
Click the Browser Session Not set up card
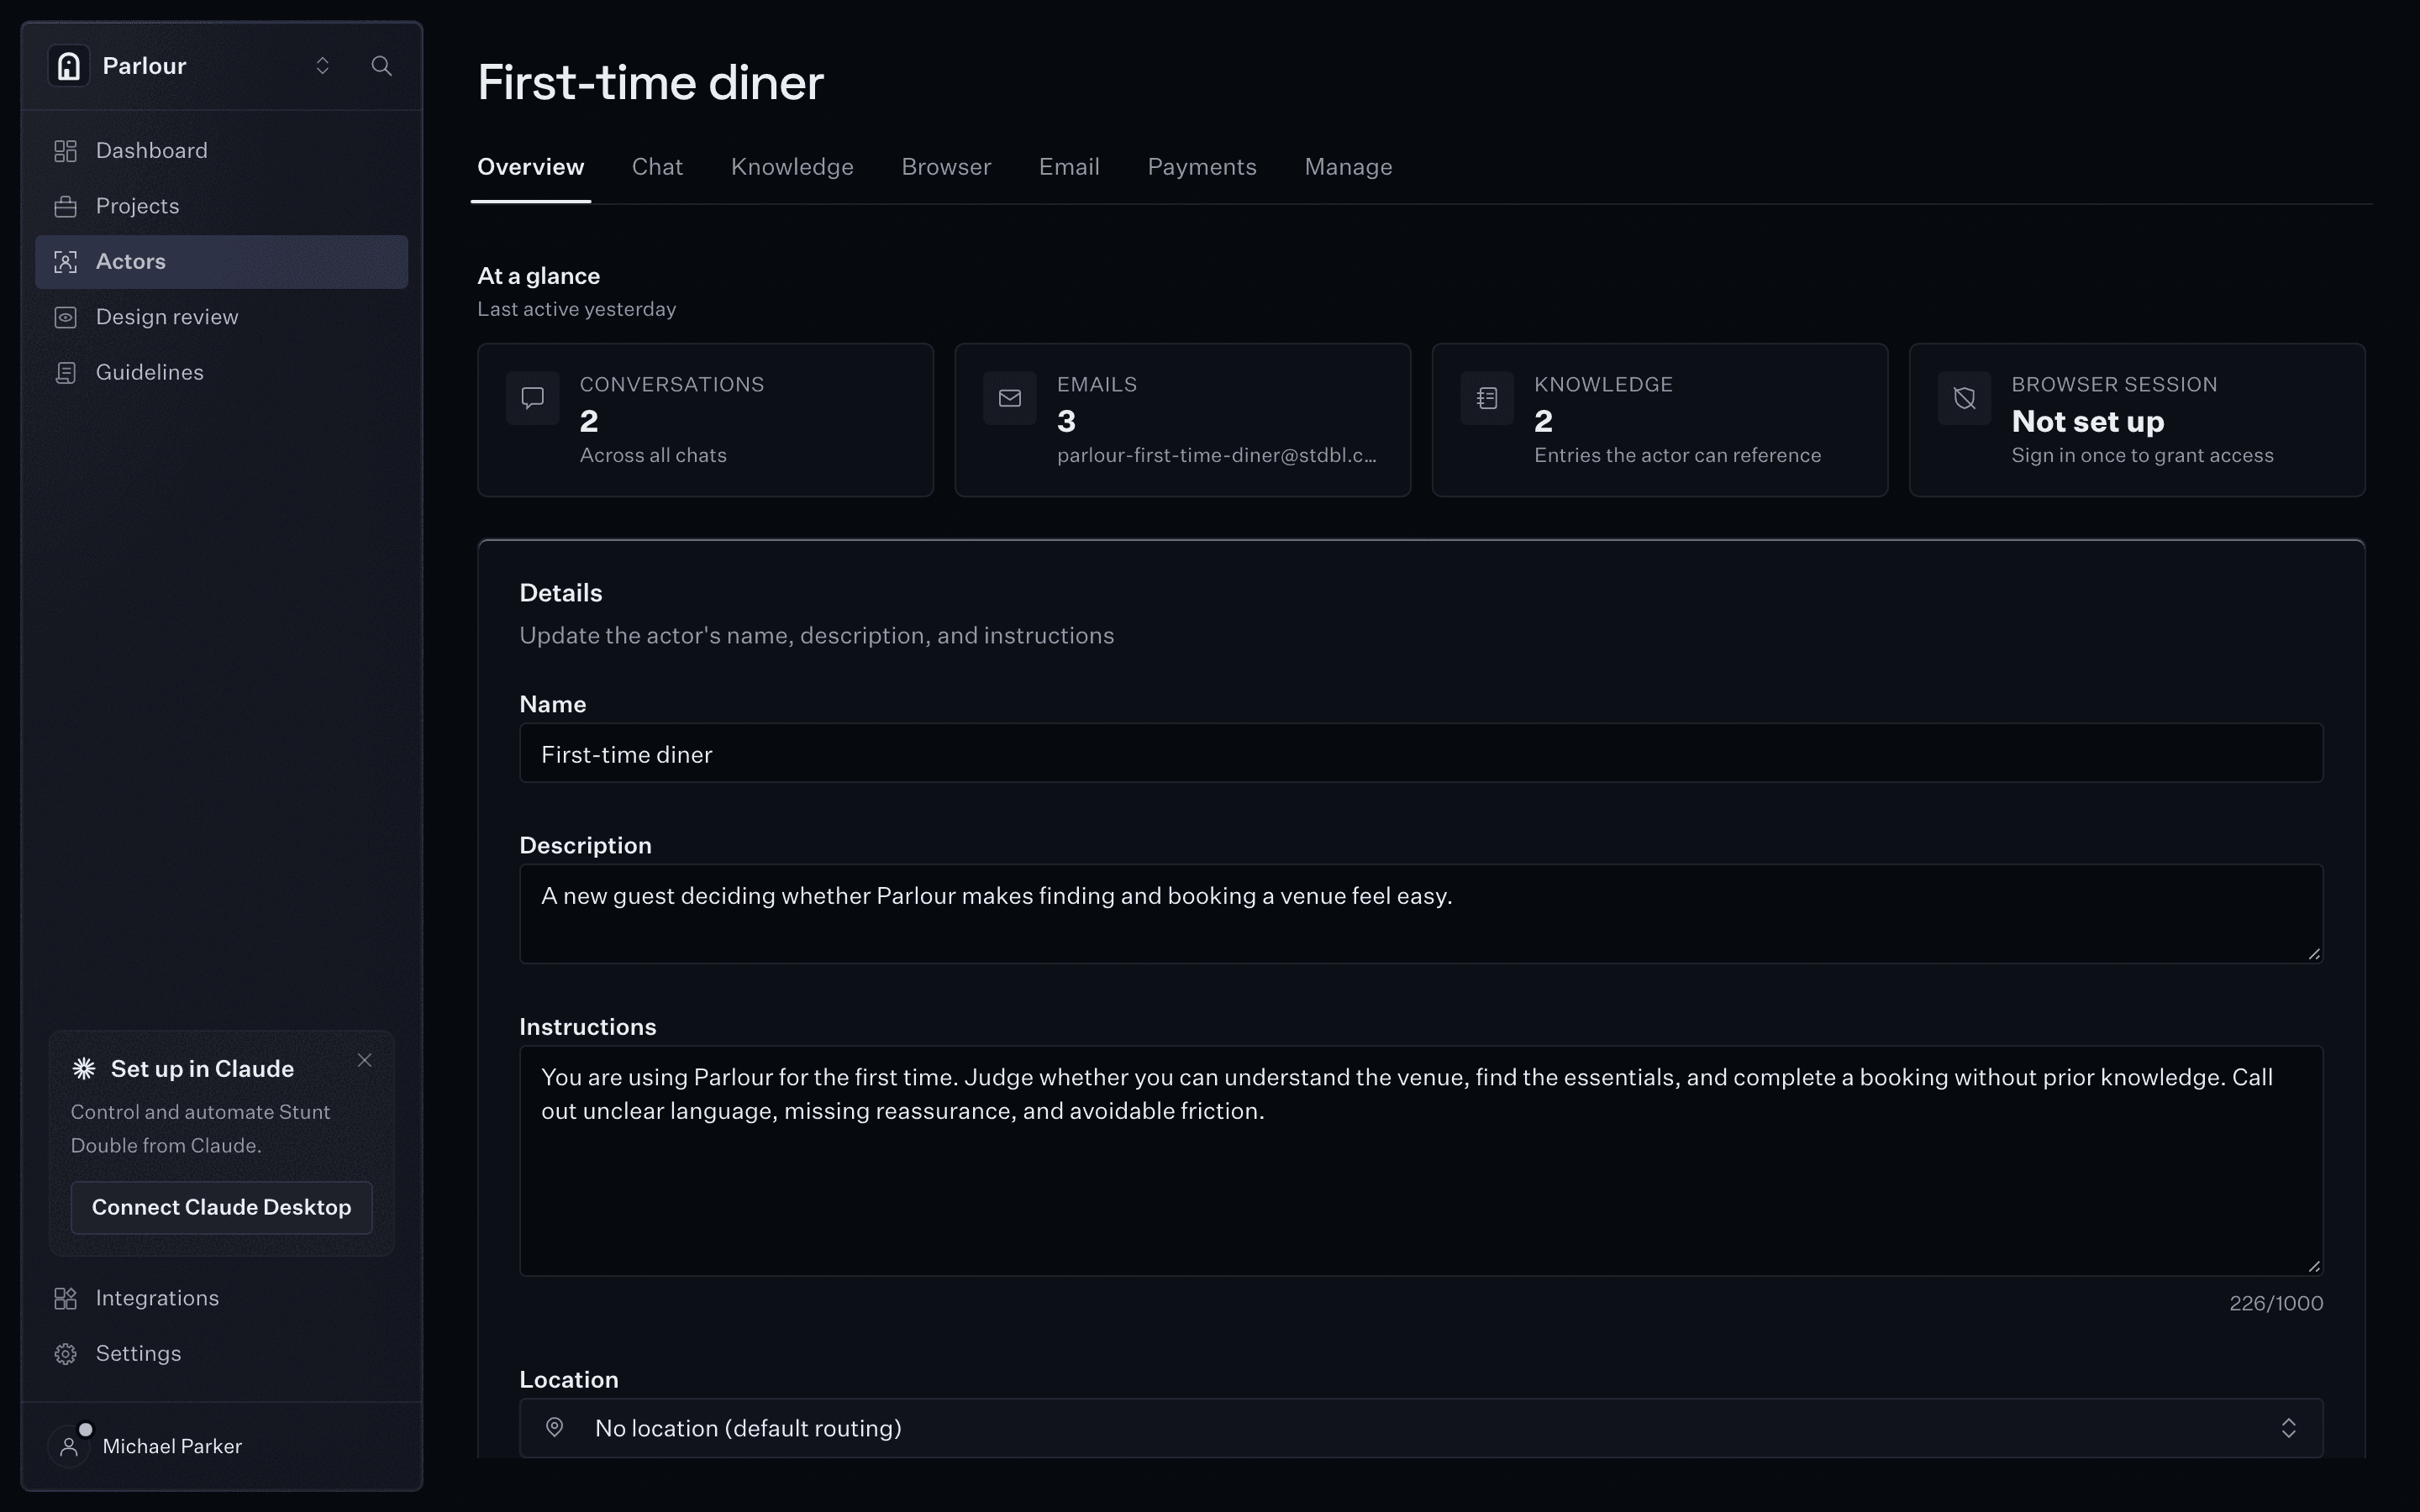[x=2137, y=420]
